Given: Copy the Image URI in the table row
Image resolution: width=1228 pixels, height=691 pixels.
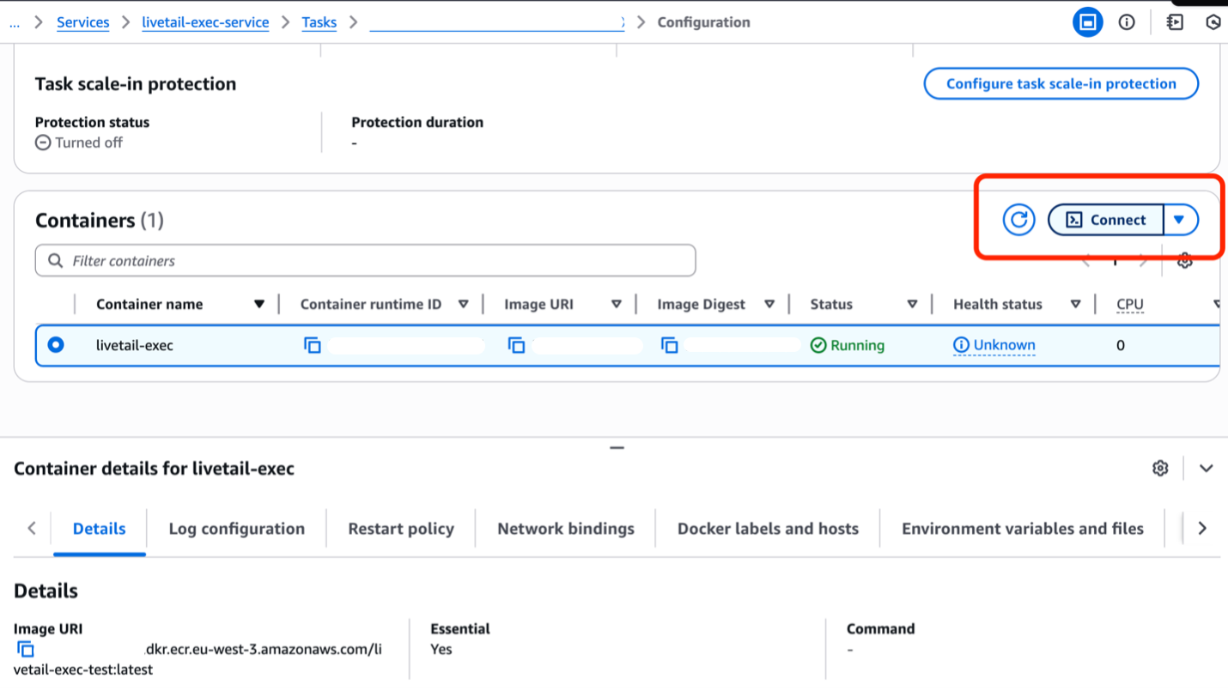Looking at the screenshot, I should pyautogui.click(x=516, y=344).
